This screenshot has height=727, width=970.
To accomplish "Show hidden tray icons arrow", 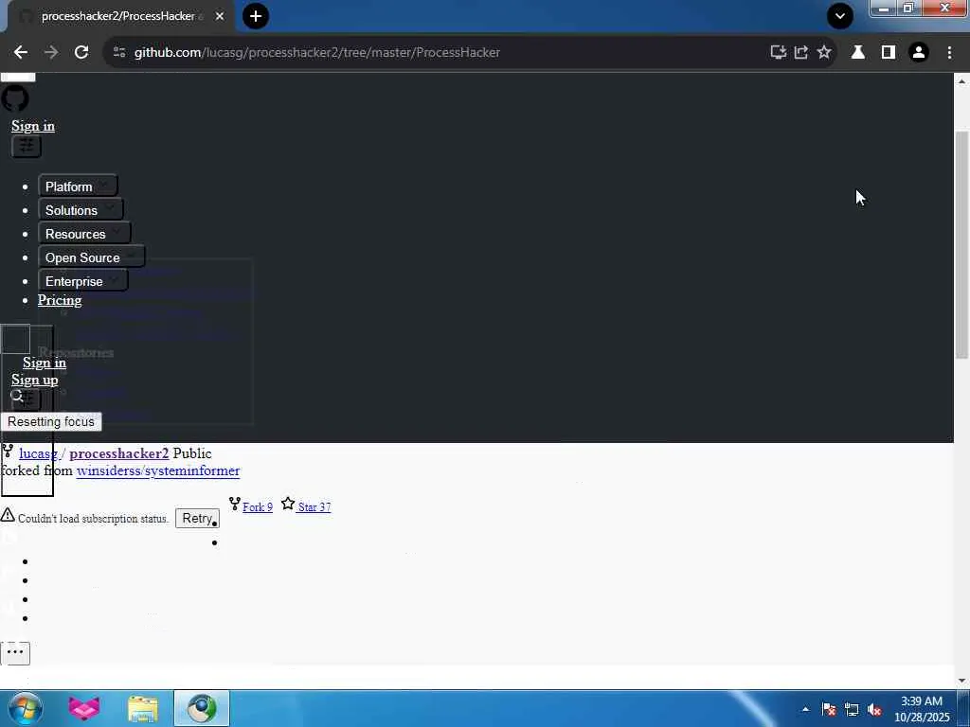I will (805, 710).
